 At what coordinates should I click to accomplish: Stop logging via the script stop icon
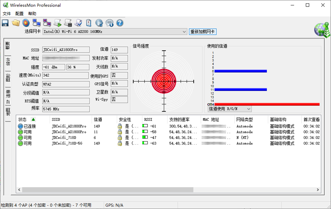point(68,22)
